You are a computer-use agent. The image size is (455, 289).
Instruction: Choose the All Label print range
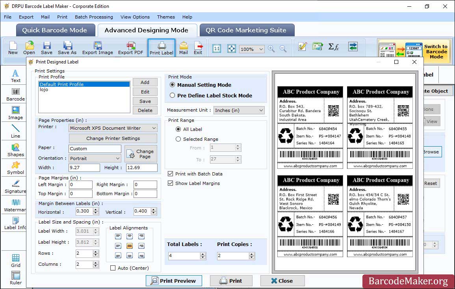pos(178,129)
